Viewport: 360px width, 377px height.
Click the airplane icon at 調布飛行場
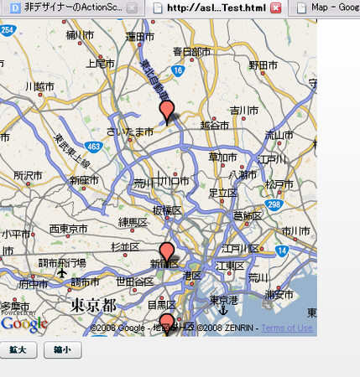(x=62, y=272)
